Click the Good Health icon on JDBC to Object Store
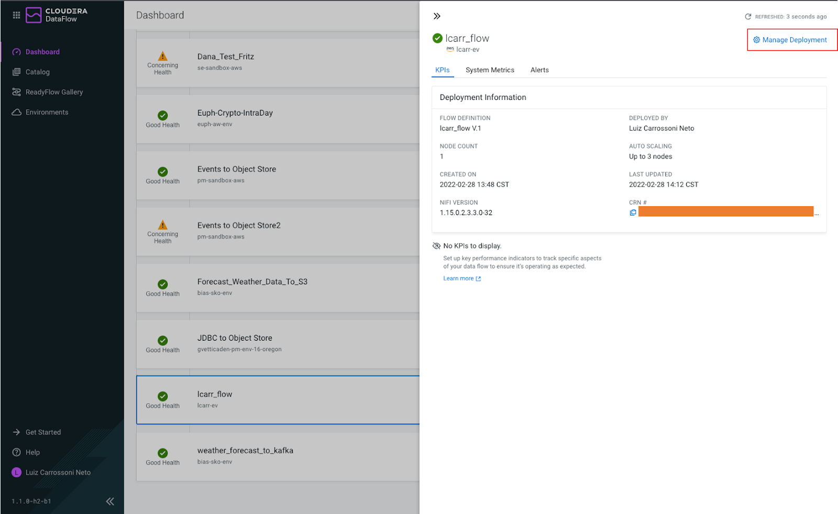The height and width of the screenshot is (514, 838). [x=162, y=342]
